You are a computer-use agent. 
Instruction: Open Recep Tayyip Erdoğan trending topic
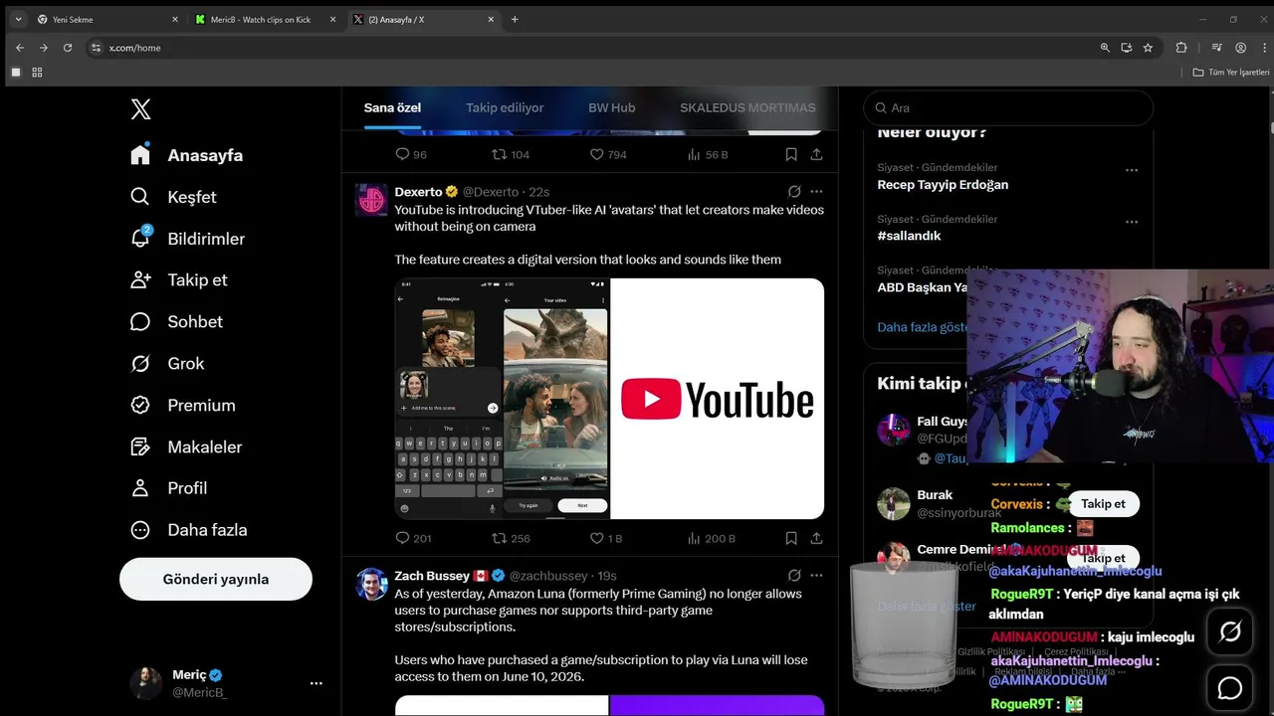943,185
